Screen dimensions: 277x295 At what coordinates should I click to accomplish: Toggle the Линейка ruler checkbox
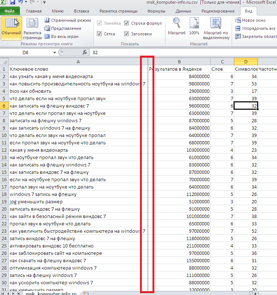[99, 23]
